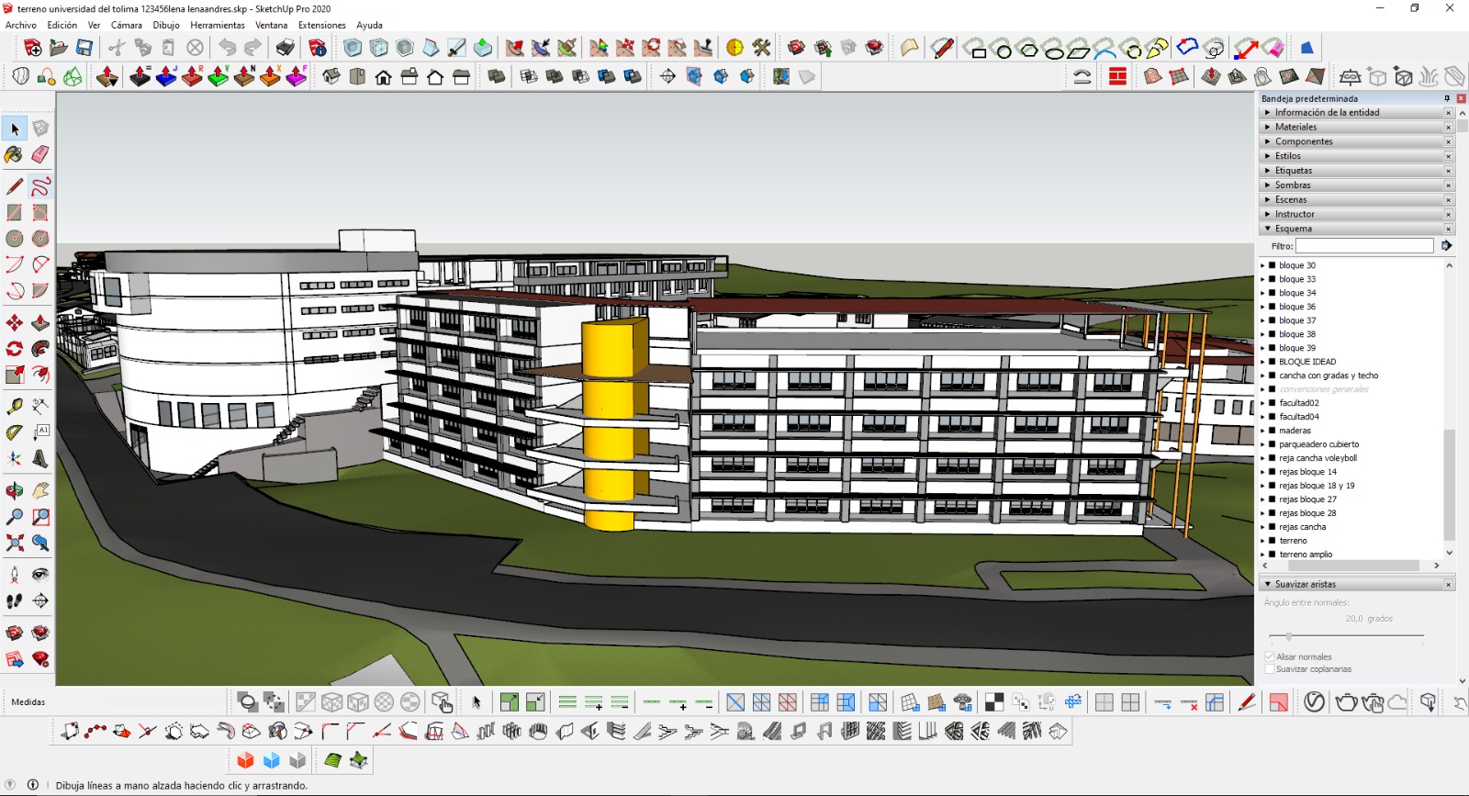The height and width of the screenshot is (796, 1469).
Task: Activate the Push/Pull tool
Action: pyautogui.click(x=40, y=323)
